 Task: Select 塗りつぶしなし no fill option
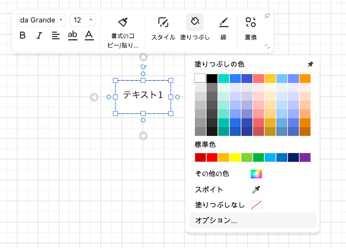[256, 205]
